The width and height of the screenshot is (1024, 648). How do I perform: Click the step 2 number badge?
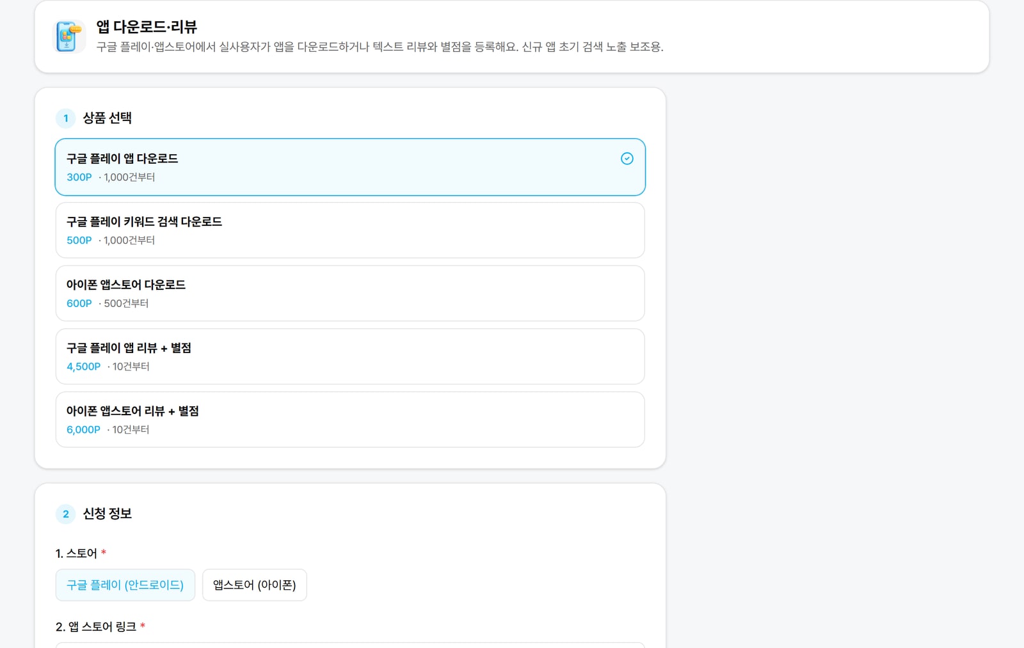[x=66, y=514]
